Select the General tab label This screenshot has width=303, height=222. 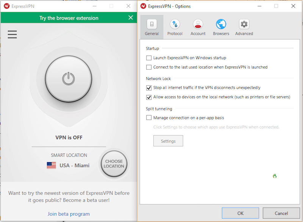pos(152,34)
